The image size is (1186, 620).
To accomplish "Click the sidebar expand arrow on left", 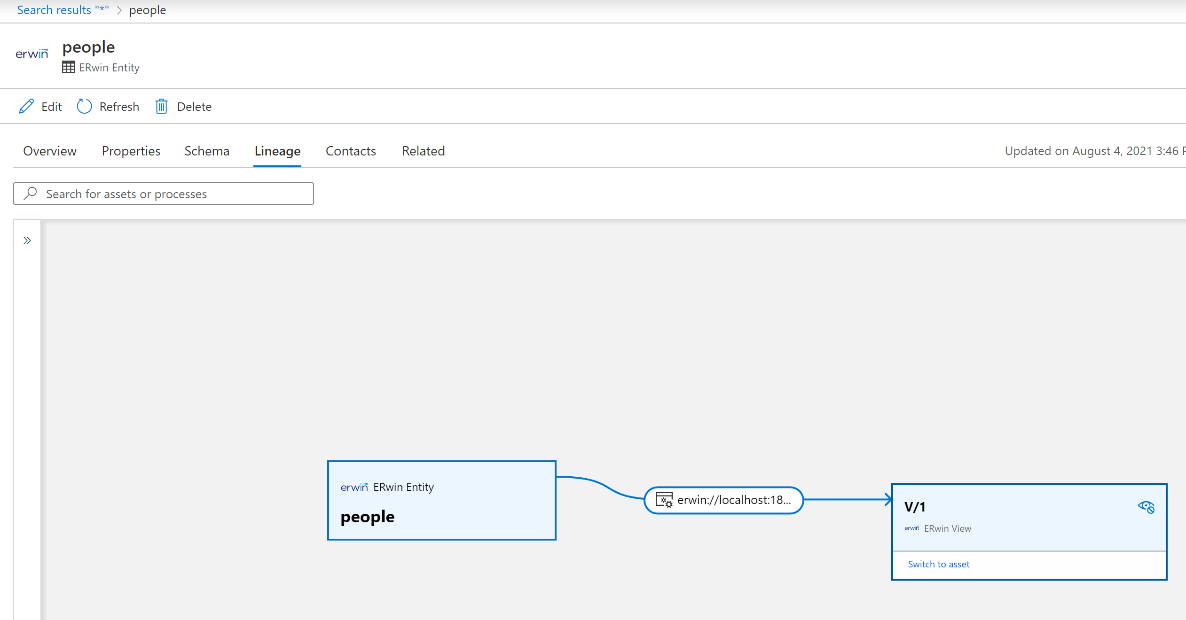I will [x=27, y=240].
